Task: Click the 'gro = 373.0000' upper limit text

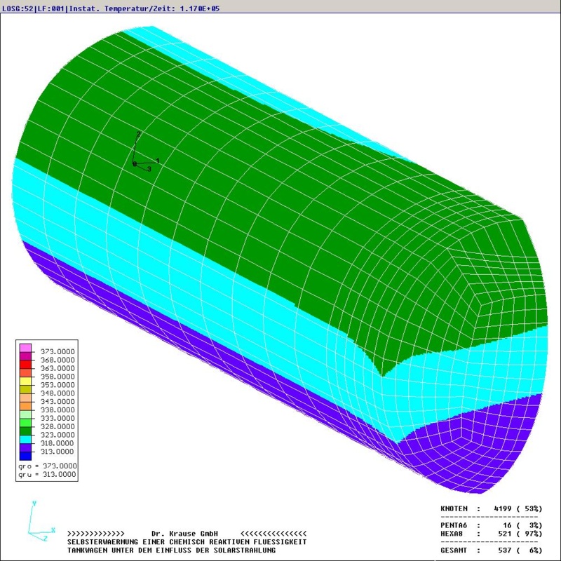Action: (x=47, y=466)
